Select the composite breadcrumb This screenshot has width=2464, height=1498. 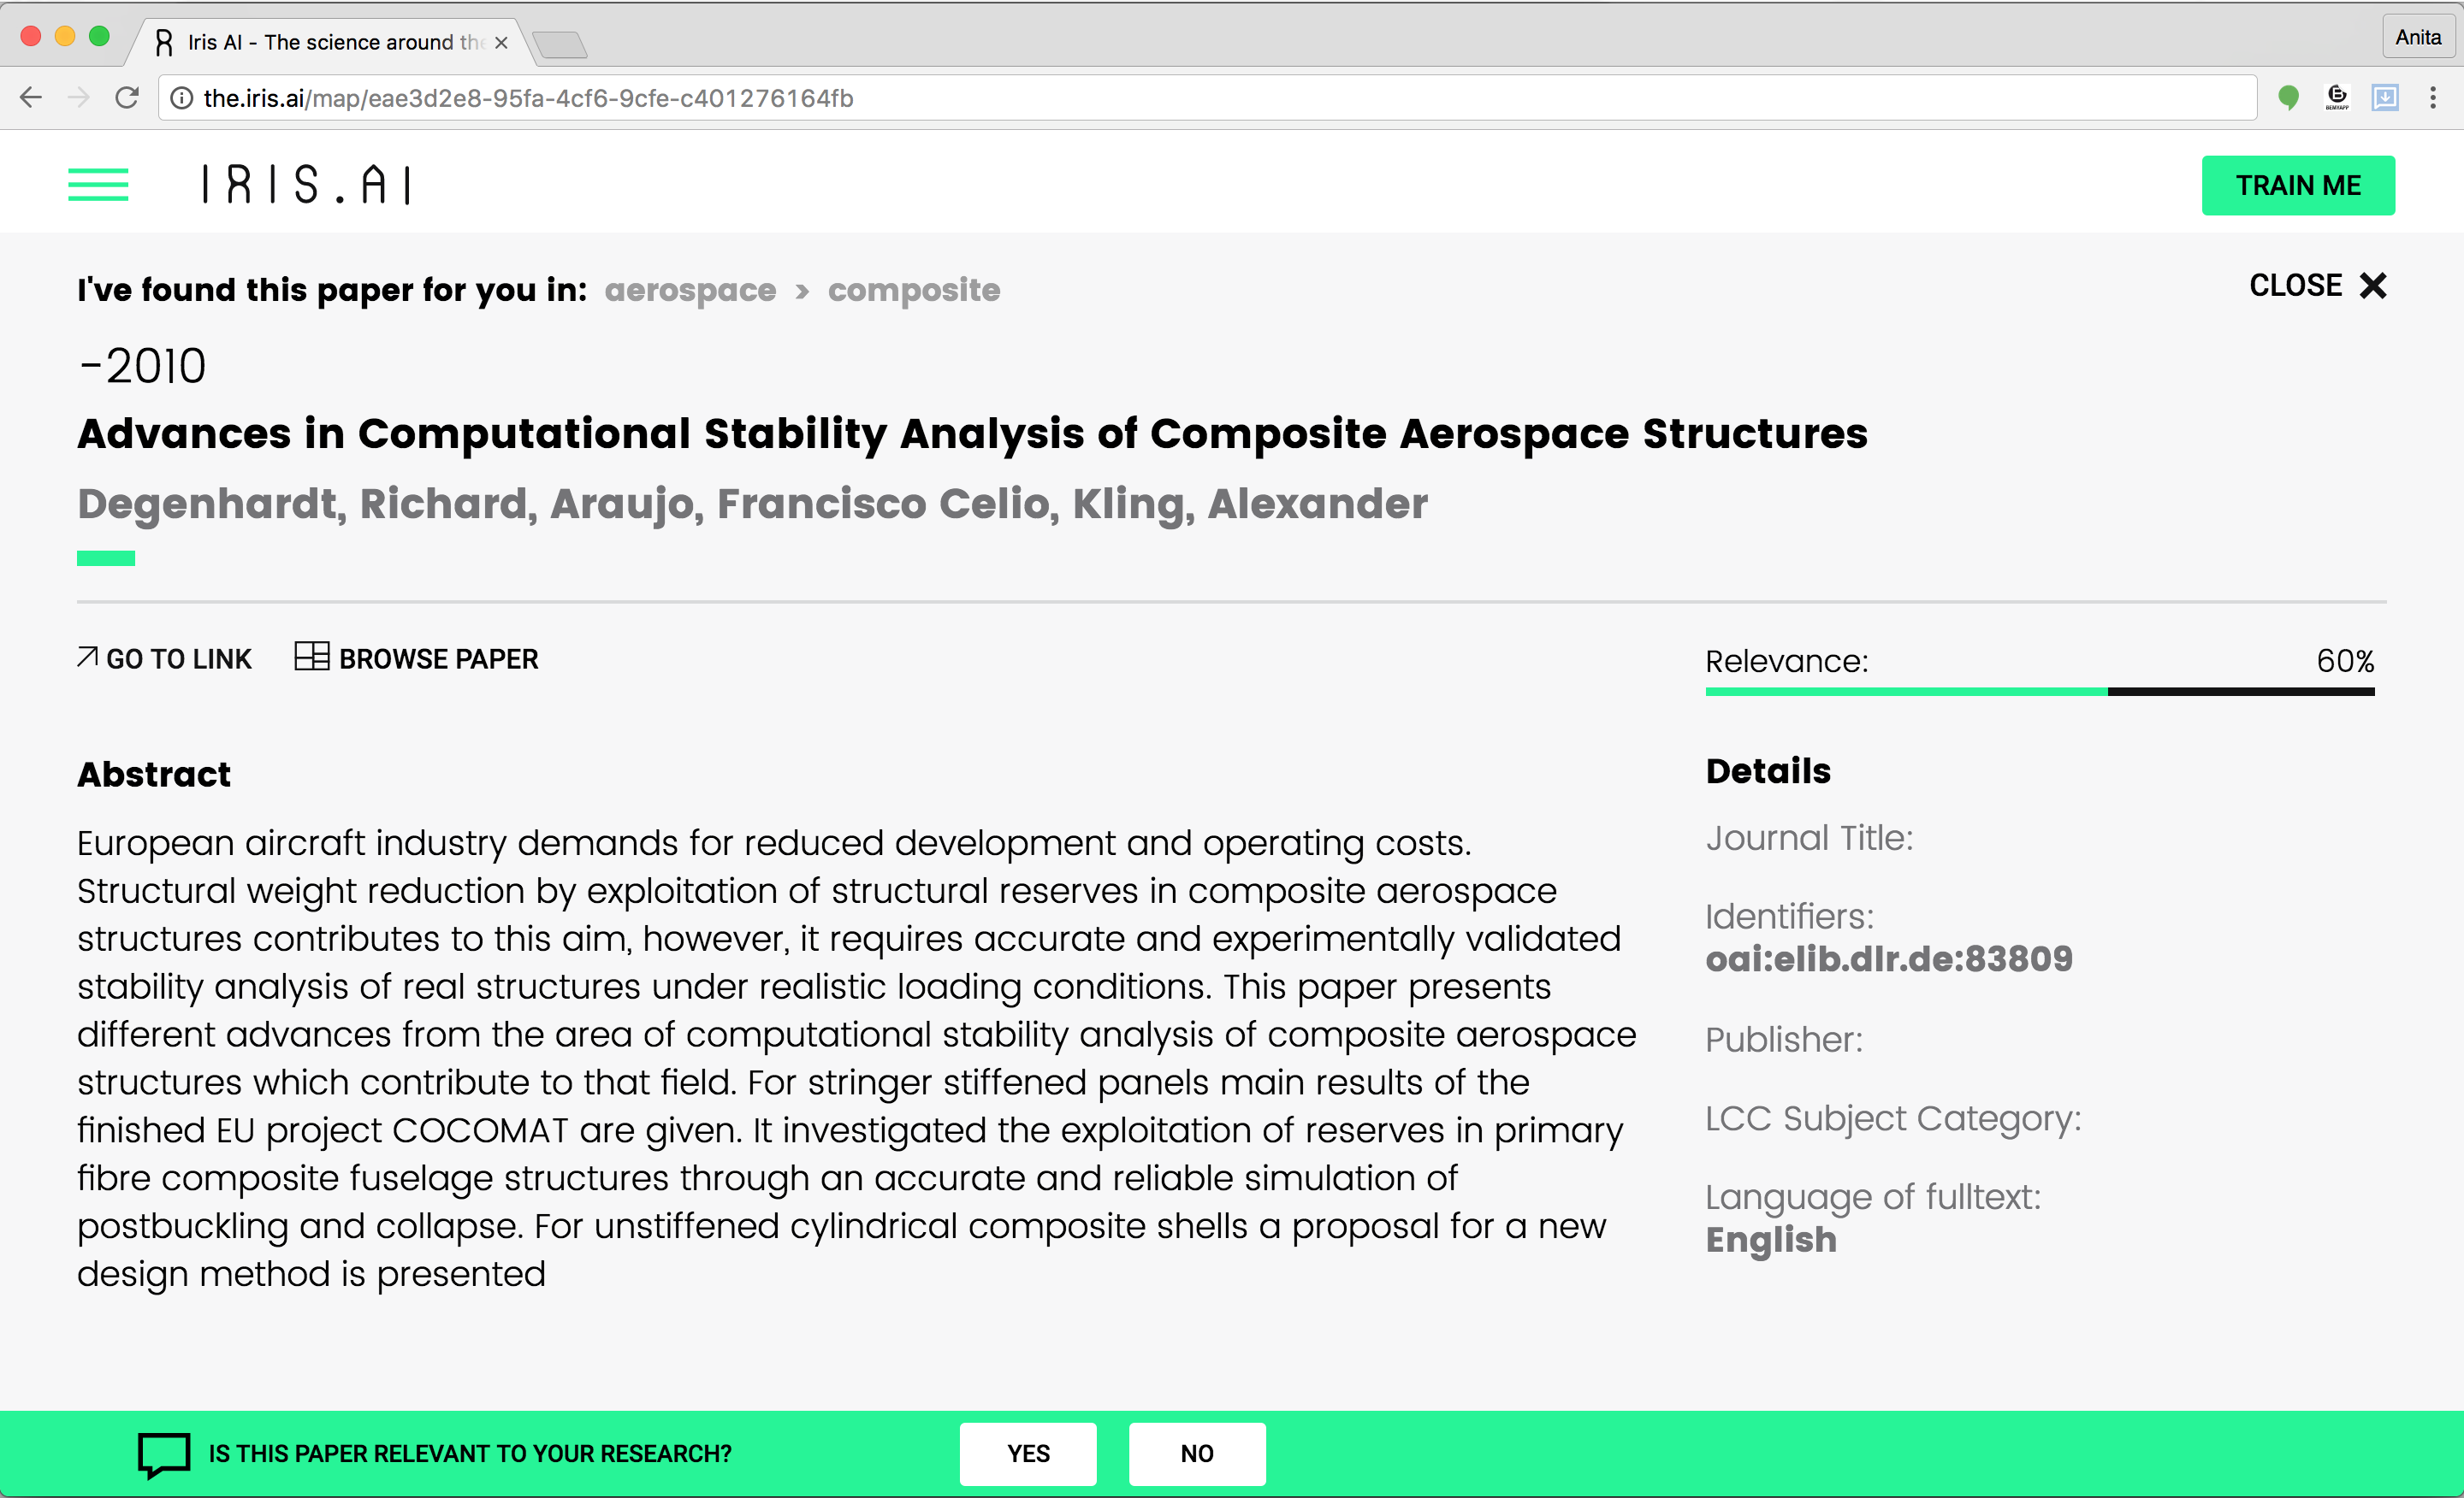click(914, 290)
